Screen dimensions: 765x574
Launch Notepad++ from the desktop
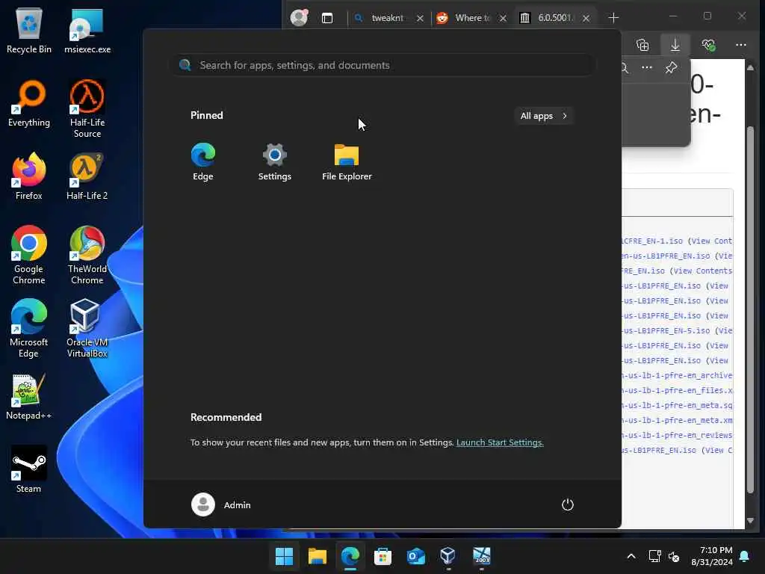click(29, 398)
